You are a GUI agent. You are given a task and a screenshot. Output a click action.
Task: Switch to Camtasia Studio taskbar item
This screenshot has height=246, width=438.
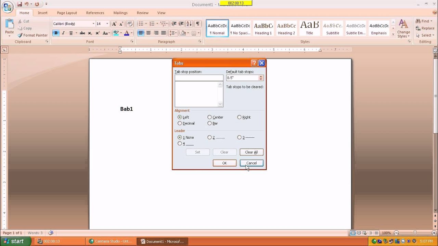coord(110,241)
